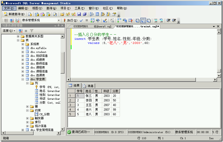
Task: Open the 查询 (Query) menu
Action: tap(51, 8)
